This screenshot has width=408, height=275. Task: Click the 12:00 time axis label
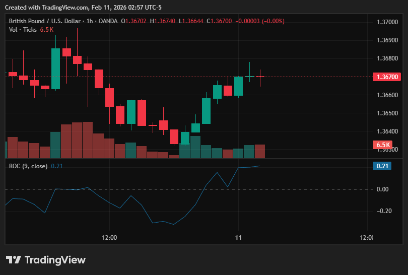coord(109,238)
